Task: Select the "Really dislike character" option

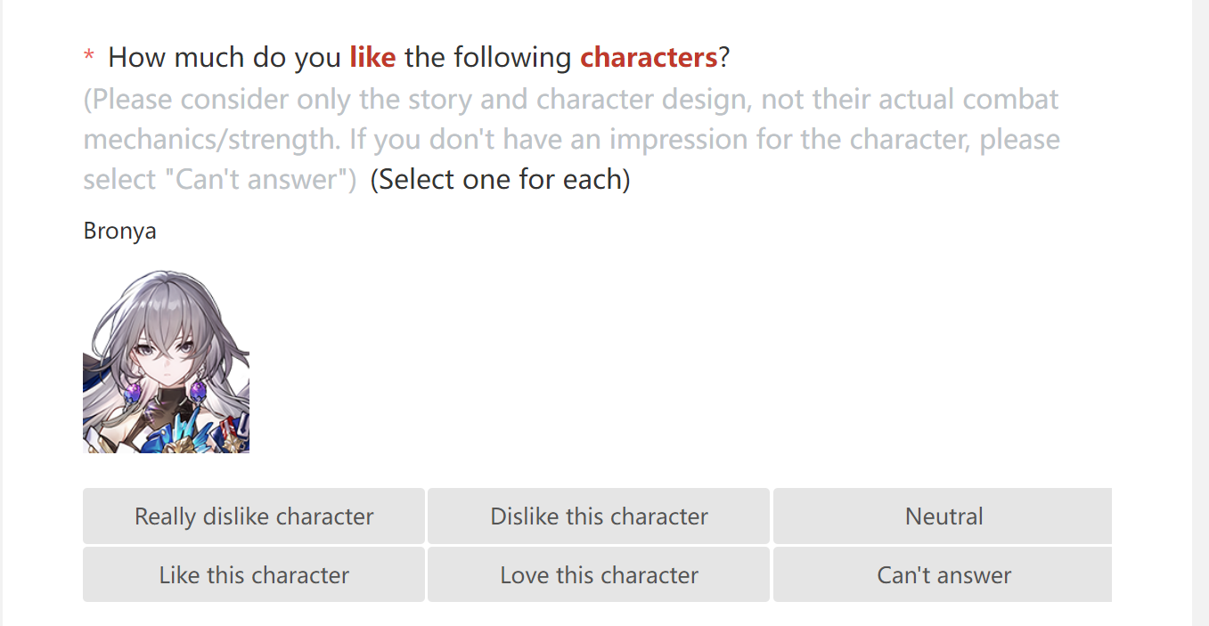Action: [254, 516]
